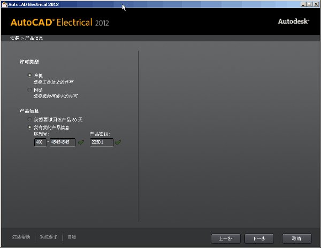Open the 安装帮助 installation help link
321x248 pixels.
point(21,237)
